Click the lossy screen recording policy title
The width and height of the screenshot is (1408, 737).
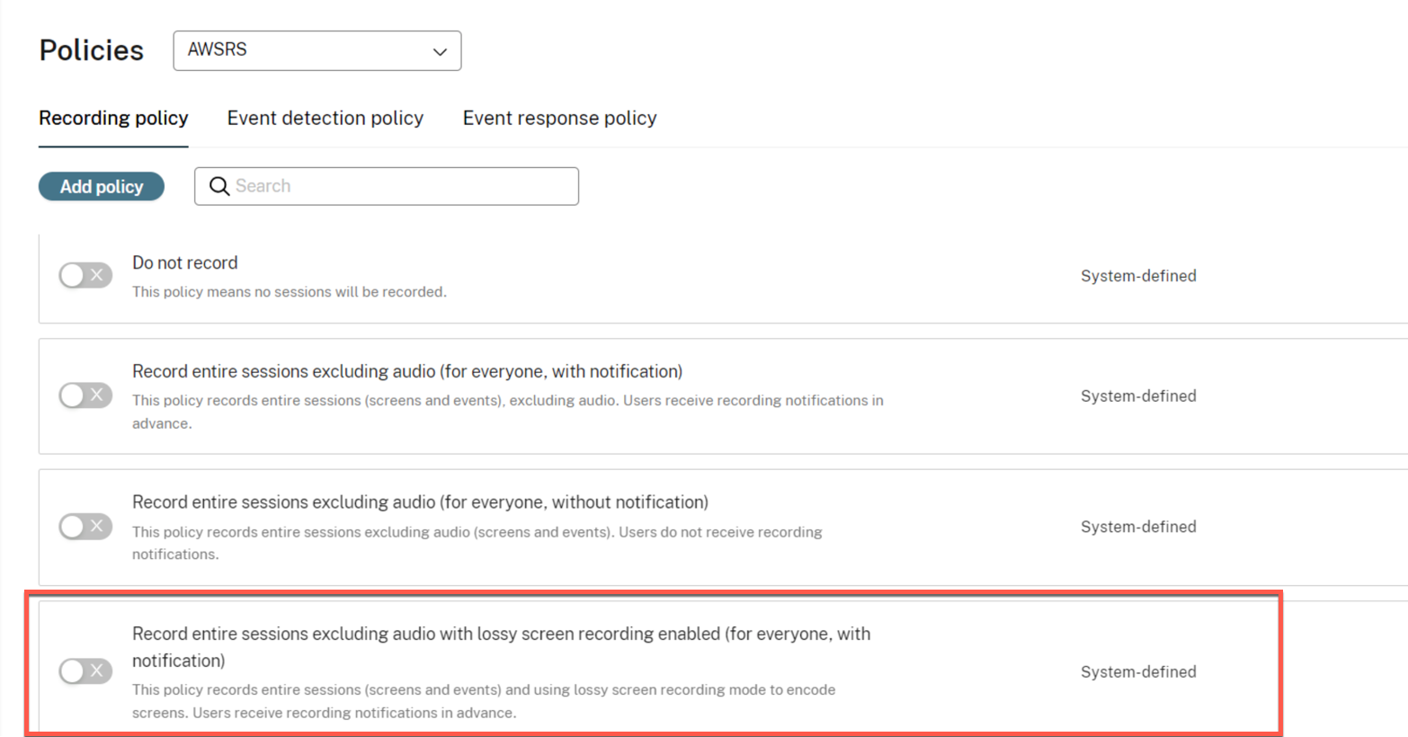click(501, 635)
